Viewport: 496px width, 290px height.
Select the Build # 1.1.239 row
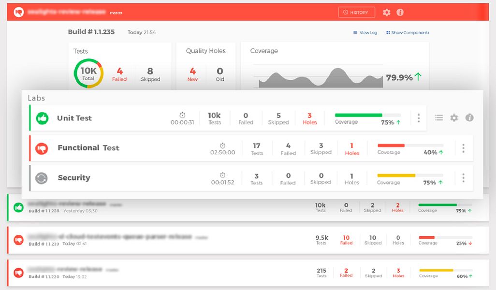tap(248, 240)
